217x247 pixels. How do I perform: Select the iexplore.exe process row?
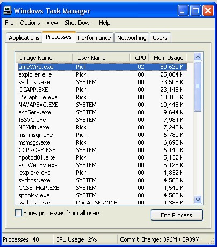point(102,173)
